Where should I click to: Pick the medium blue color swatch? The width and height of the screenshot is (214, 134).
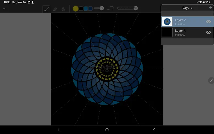pos(86,9)
